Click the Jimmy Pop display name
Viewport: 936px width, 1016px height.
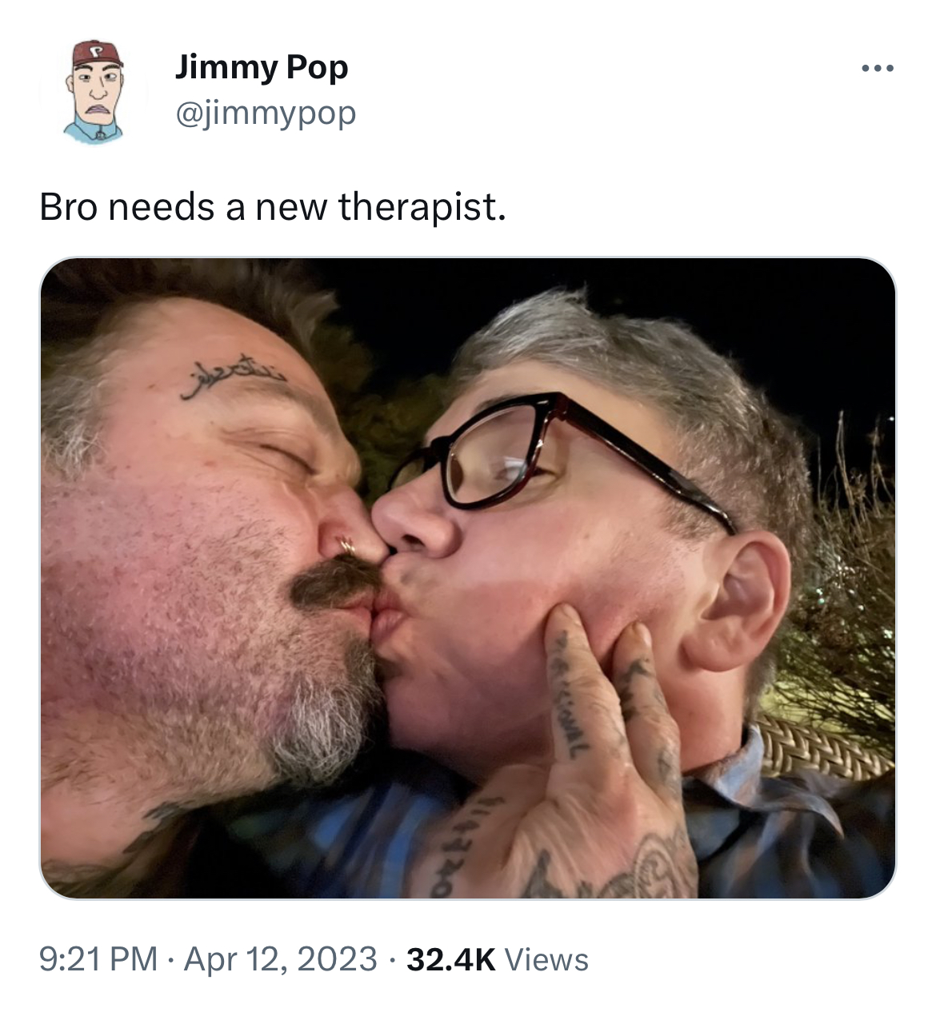click(x=261, y=67)
